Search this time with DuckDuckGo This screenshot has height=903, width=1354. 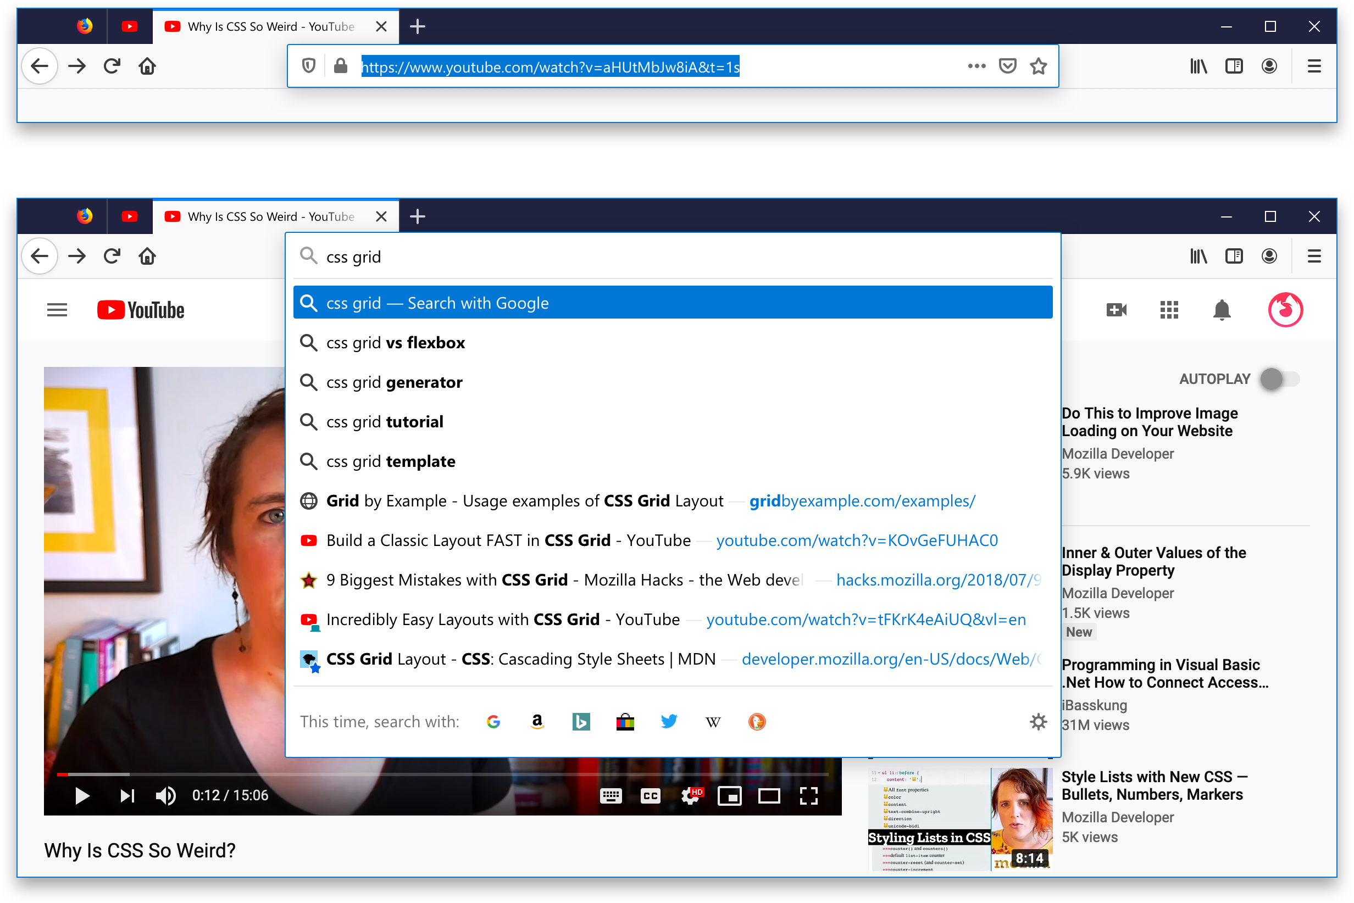click(x=757, y=722)
